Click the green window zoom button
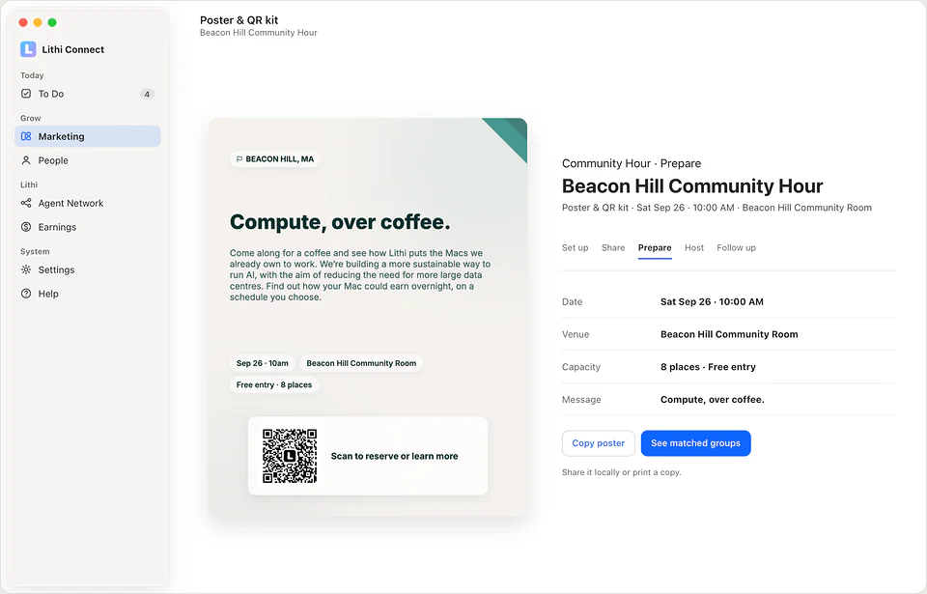The image size is (927, 594). click(x=52, y=22)
